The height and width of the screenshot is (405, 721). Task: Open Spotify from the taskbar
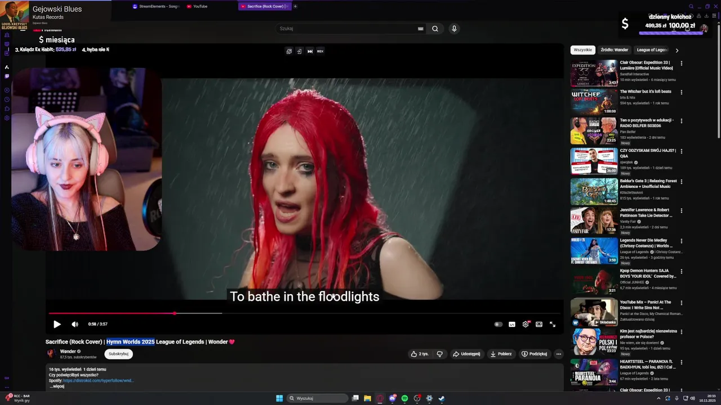pos(404,398)
